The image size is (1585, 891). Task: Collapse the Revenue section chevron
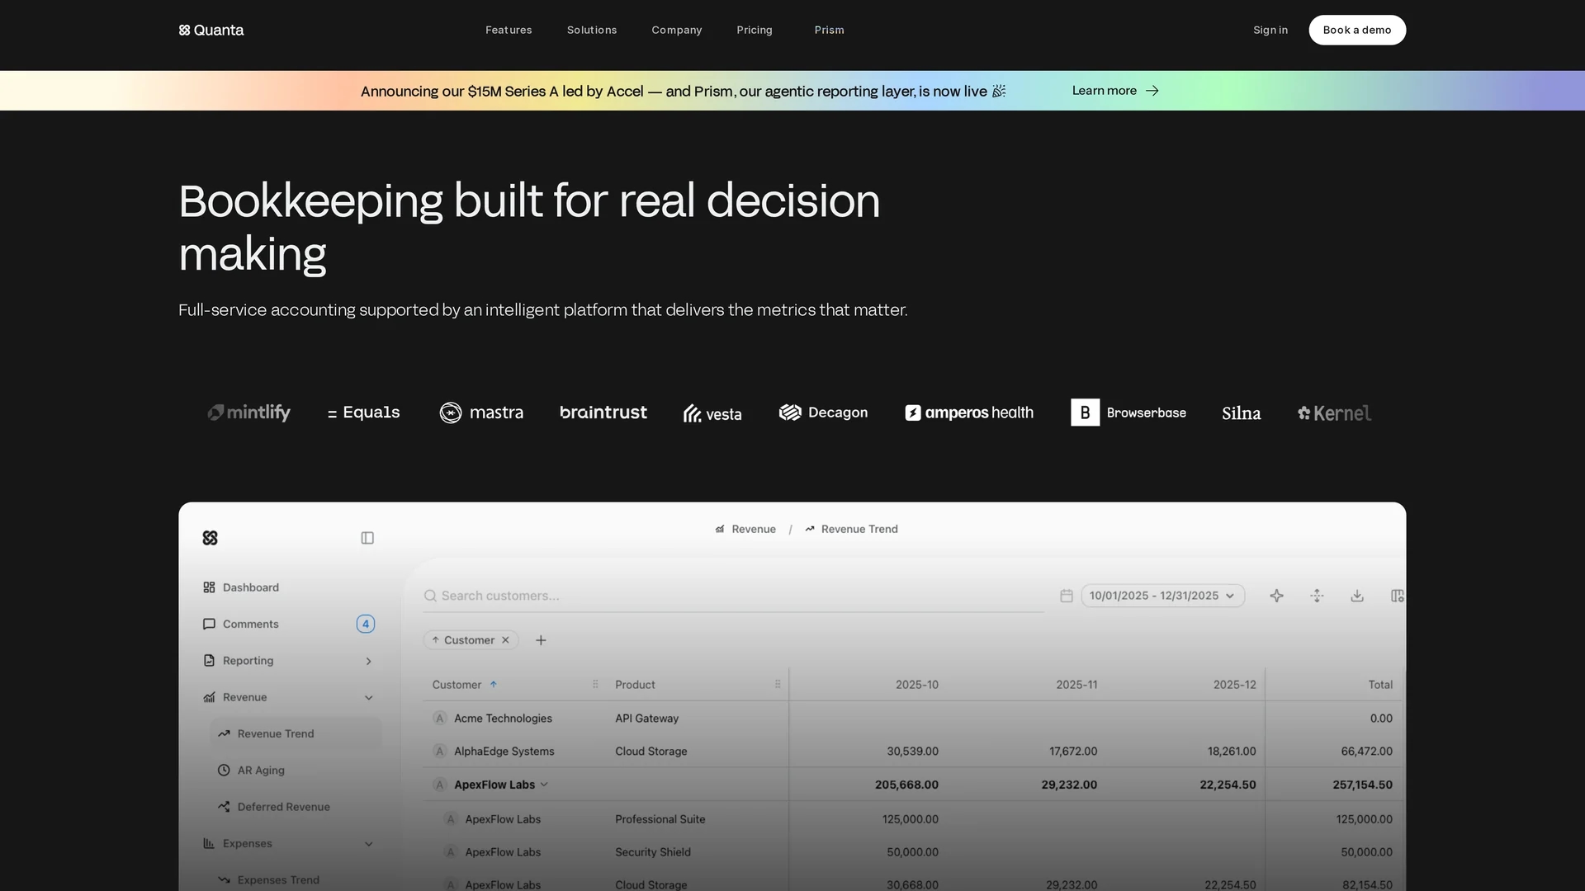tap(368, 698)
